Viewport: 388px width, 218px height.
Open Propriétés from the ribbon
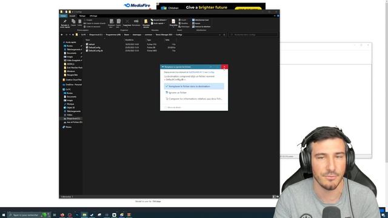pyautogui.click(x=173, y=23)
